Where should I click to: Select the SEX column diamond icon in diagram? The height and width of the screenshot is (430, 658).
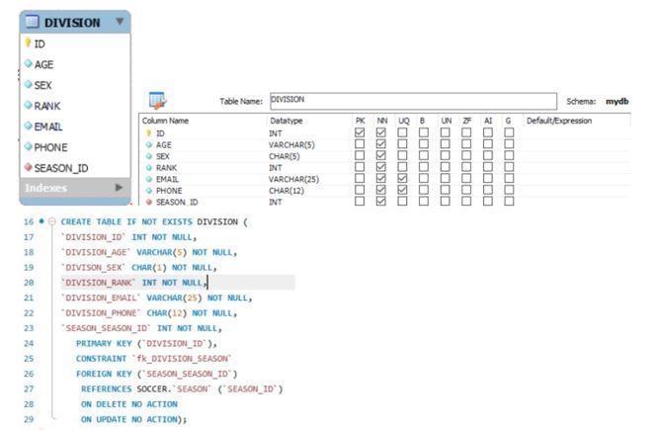[x=28, y=84]
